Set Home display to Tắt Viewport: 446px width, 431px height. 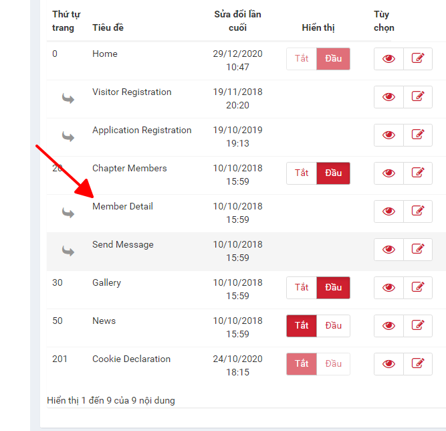click(302, 59)
